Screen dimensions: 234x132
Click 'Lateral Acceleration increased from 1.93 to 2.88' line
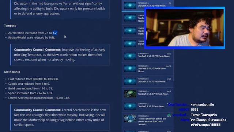39,98
